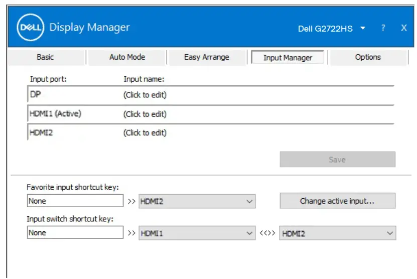Click the Save button
The width and height of the screenshot is (417, 279).
[x=338, y=160]
